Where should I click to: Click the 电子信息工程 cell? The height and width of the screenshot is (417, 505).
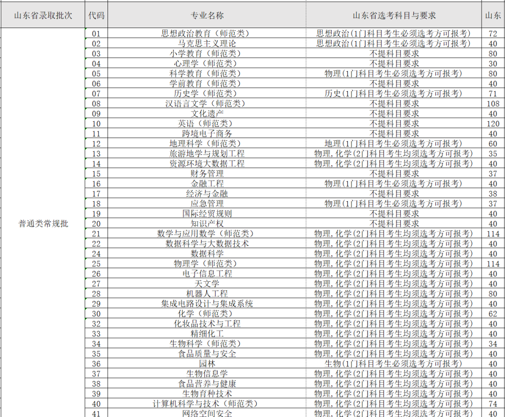(207, 273)
